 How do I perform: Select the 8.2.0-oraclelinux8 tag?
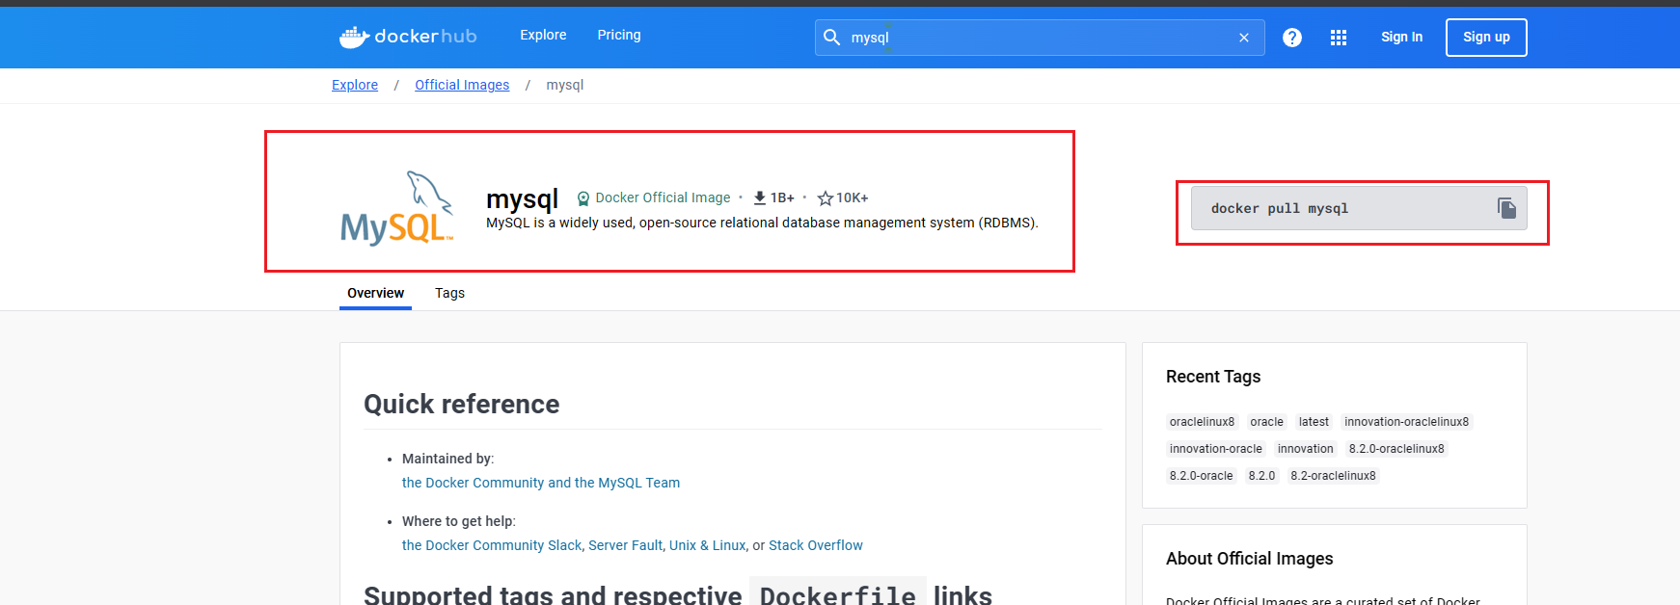[1396, 449]
